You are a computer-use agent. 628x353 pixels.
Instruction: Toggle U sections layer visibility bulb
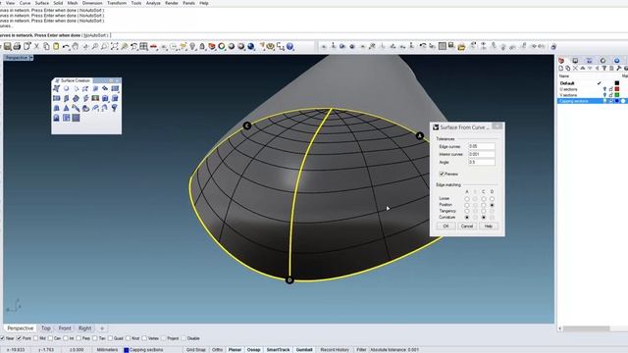pos(604,89)
